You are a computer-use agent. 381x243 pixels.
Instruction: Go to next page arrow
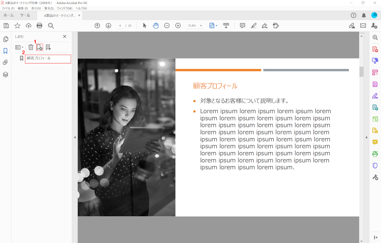(108, 26)
